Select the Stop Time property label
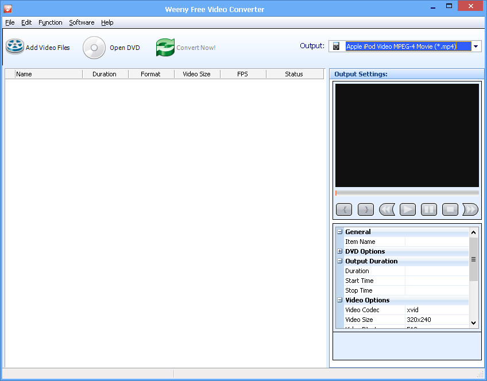Viewport: 487px width, 381px height. [359, 290]
